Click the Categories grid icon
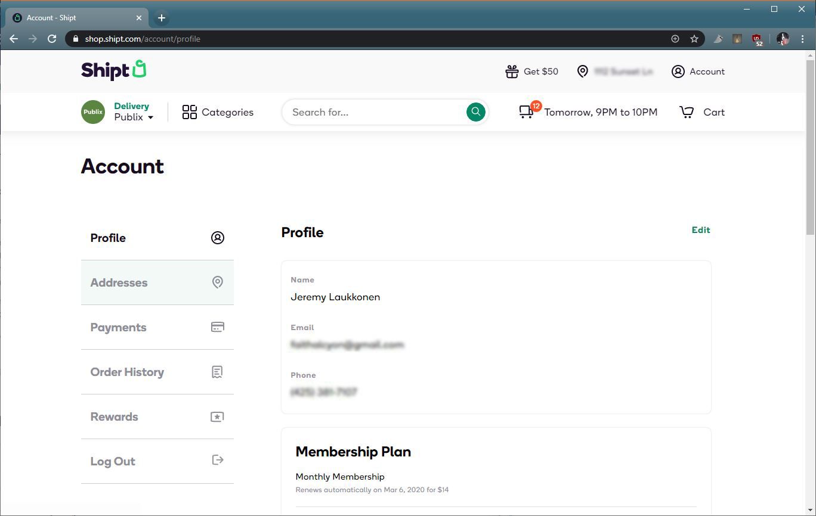Screen dimensions: 816x516 pos(190,112)
